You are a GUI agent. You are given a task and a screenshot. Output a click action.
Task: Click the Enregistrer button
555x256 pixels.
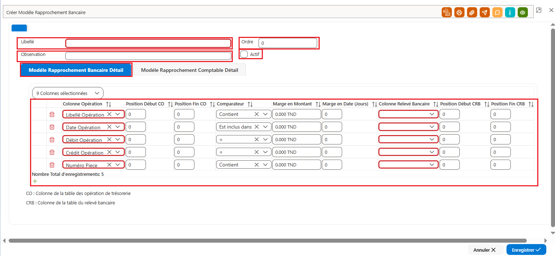(526, 250)
